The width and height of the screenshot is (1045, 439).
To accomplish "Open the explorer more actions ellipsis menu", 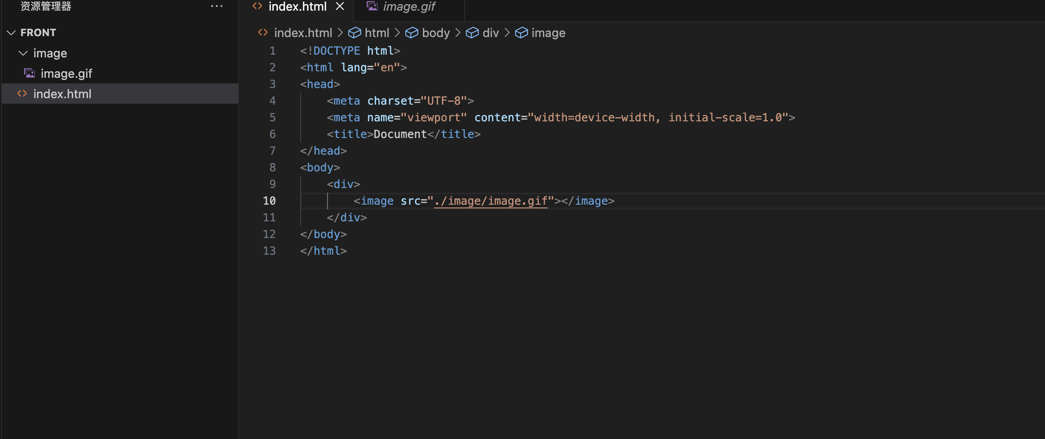I will click(216, 6).
